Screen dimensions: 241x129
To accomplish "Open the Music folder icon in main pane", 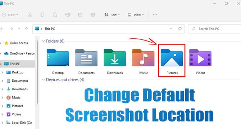I will click(144, 58).
